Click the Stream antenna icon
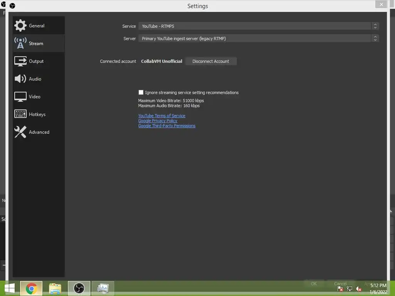Screen dimensions: 395x296 pyautogui.click(x=20, y=43)
